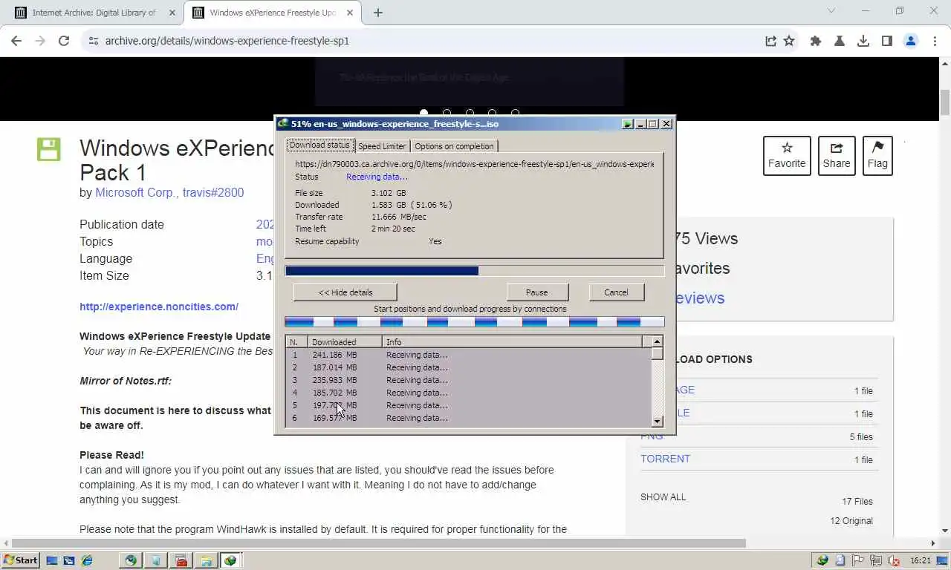Click the Info column header
Image resolution: width=951 pixels, height=570 pixels.
pos(512,342)
